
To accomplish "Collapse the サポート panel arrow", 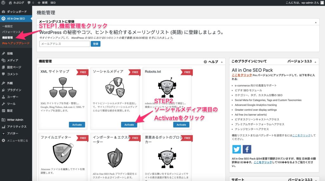I will click(x=315, y=180).
